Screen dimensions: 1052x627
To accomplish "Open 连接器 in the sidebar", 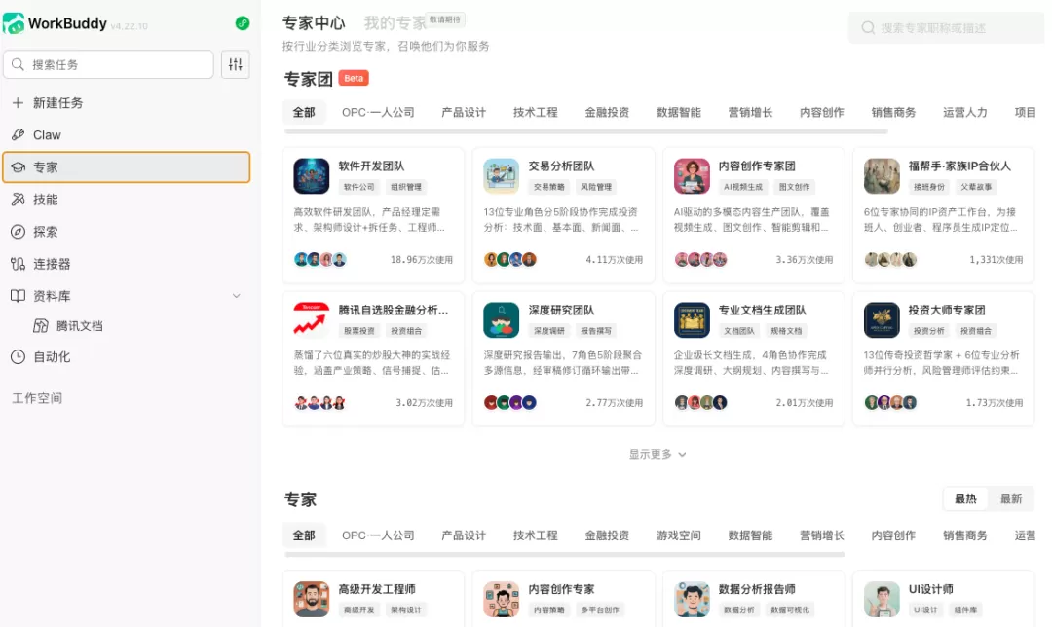I will [x=126, y=264].
